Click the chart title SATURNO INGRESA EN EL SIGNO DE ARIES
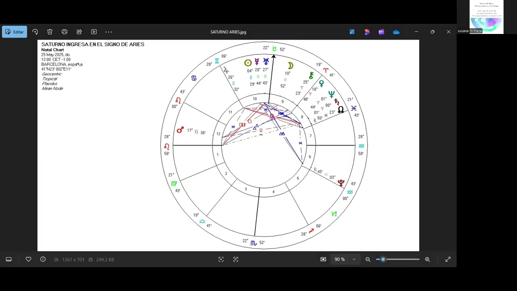Image resolution: width=517 pixels, height=291 pixels. tap(92, 44)
